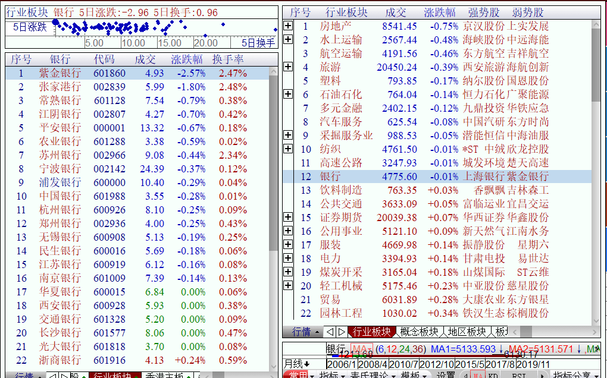Select the 浦发银行 stock row
Screen dimensions: 607x378
(137, 182)
